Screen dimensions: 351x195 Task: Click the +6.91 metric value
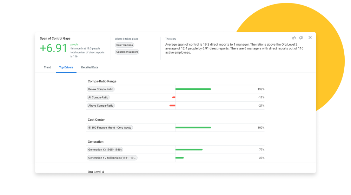pyautogui.click(x=53, y=48)
